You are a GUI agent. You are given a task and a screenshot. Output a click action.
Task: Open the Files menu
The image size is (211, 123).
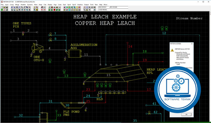(x=2, y=5)
